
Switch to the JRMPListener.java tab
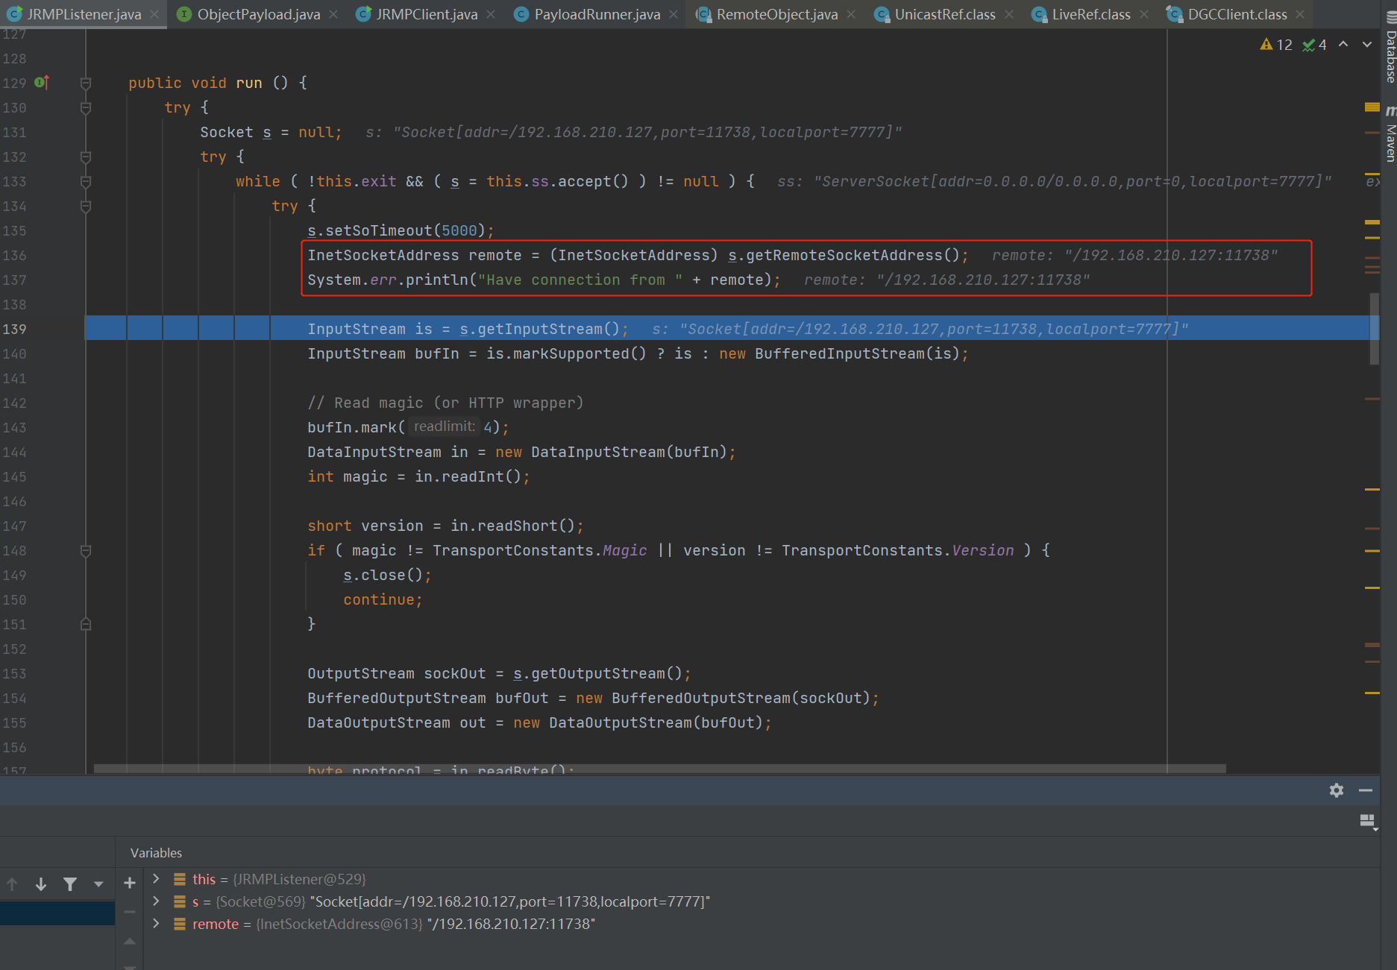(84, 14)
